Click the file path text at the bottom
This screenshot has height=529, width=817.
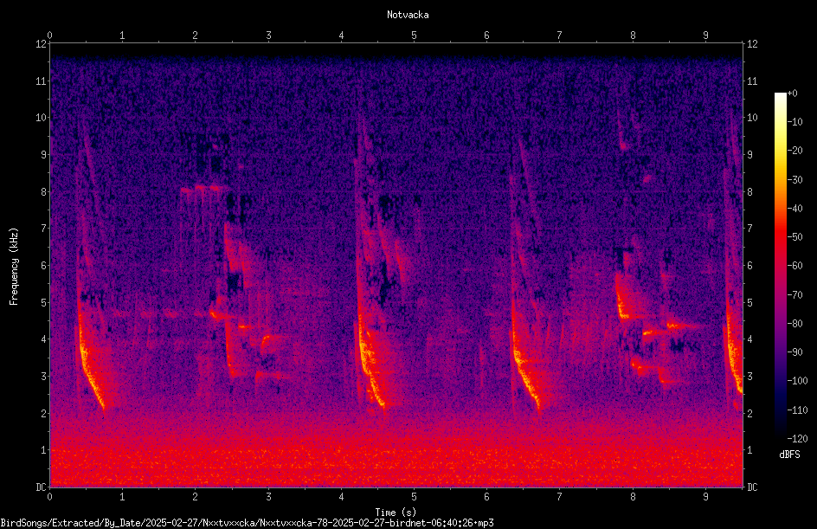pos(247,523)
